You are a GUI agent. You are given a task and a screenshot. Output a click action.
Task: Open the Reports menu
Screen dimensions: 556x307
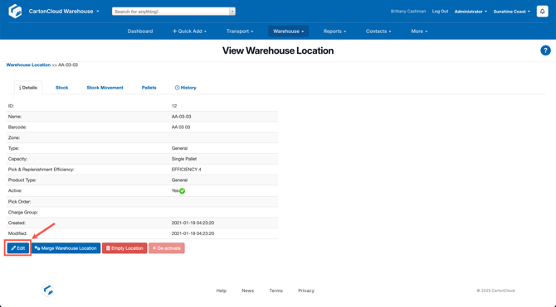click(x=334, y=31)
